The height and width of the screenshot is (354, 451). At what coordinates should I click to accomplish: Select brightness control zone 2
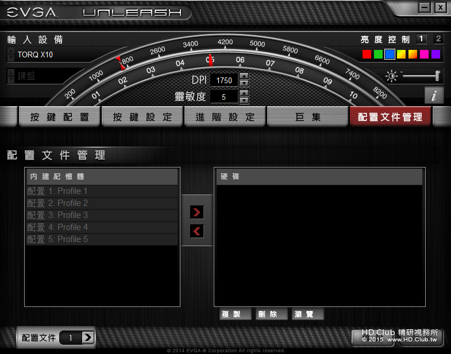point(438,39)
